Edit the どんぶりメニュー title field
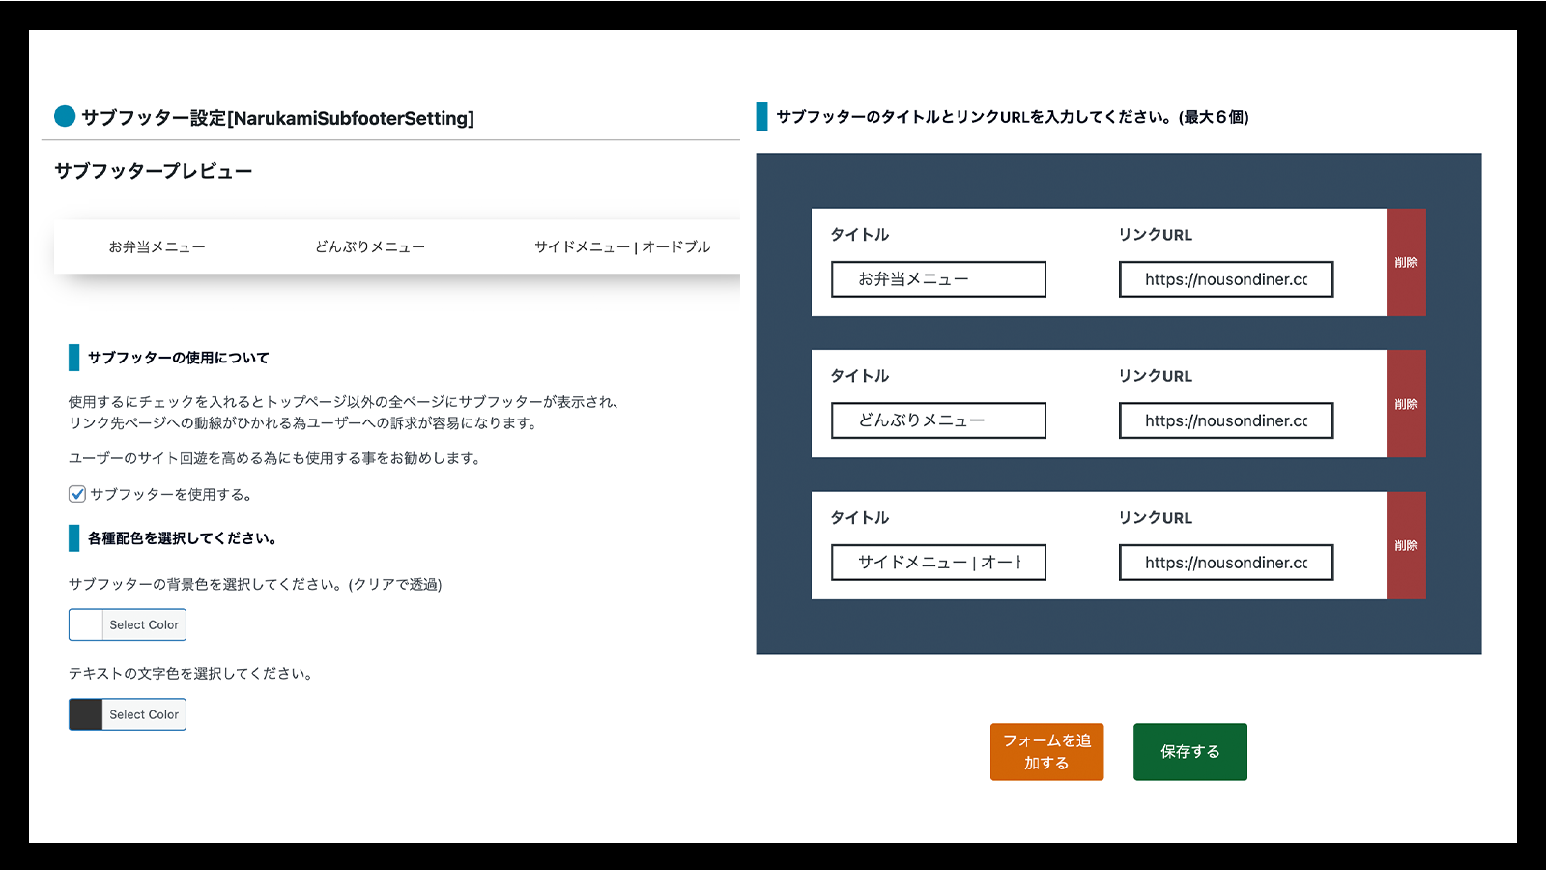1546x870 pixels. pos(937,420)
